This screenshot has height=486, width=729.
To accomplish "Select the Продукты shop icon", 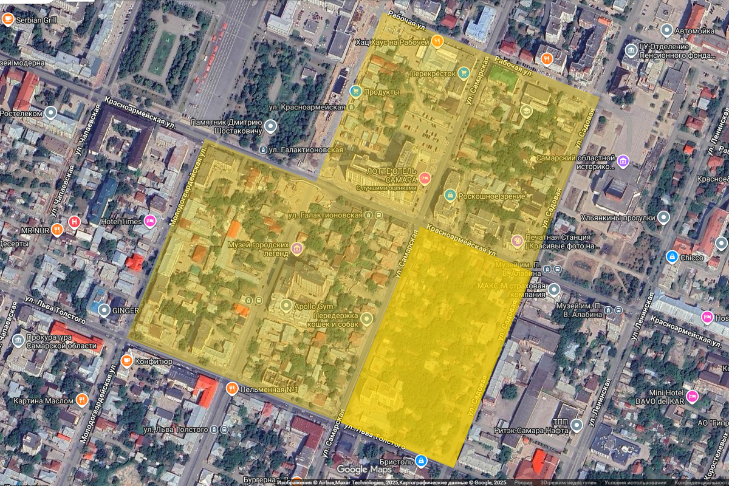I will tap(356, 92).
